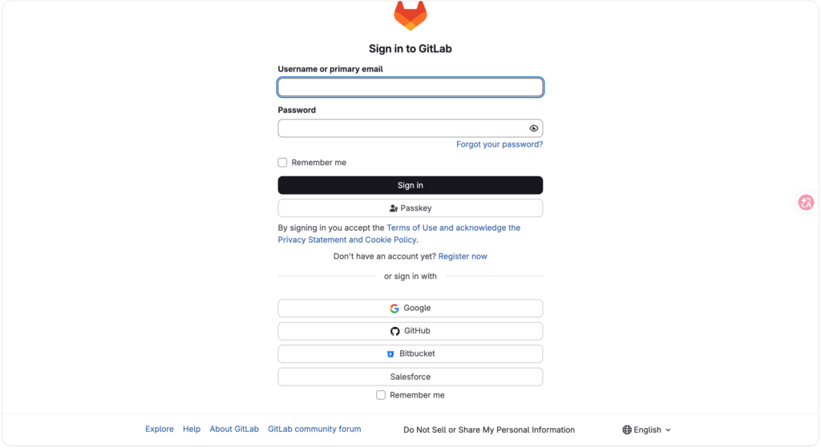The width and height of the screenshot is (821, 448).
Task: Check Remember me below the password field
Action: point(283,163)
